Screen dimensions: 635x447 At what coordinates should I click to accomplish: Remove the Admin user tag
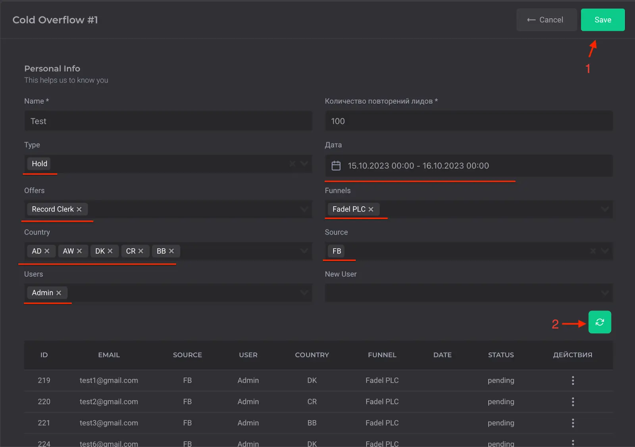point(59,293)
